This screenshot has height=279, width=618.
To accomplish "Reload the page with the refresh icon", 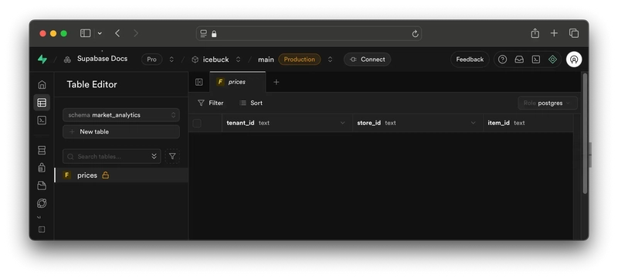I will point(415,34).
